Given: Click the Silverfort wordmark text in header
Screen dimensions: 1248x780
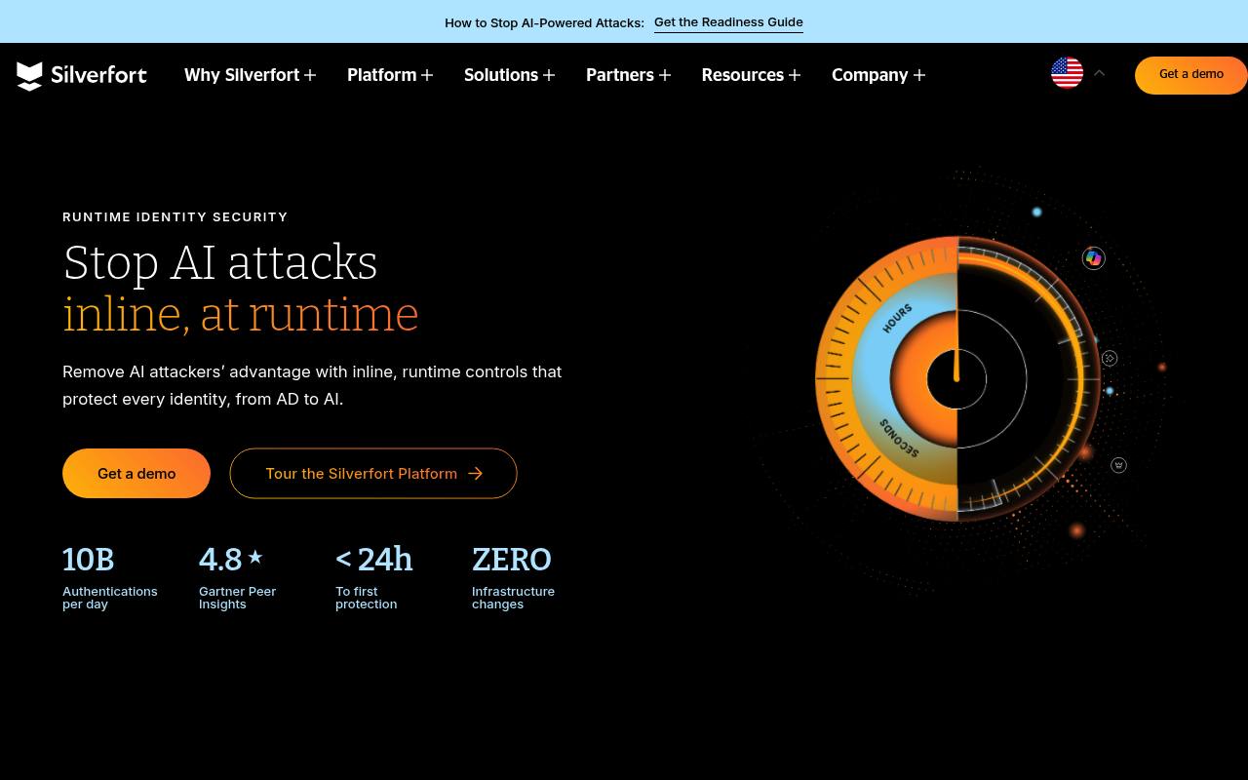Looking at the screenshot, I should point(99,75).
